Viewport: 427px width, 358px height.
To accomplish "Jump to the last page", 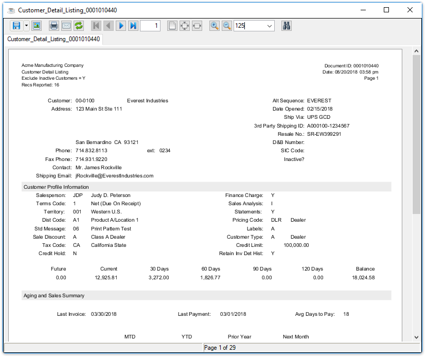I will [x=133, y=26].
